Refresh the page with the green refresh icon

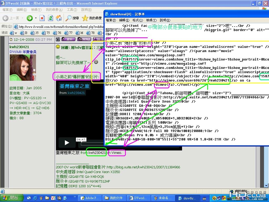(x=50, y=18)
